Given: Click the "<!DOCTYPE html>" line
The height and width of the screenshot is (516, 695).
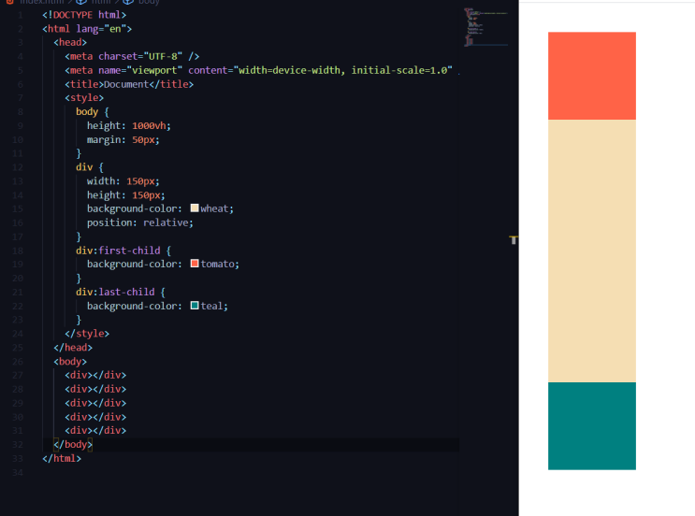Looking at the screenshot, I should (84, 15).
